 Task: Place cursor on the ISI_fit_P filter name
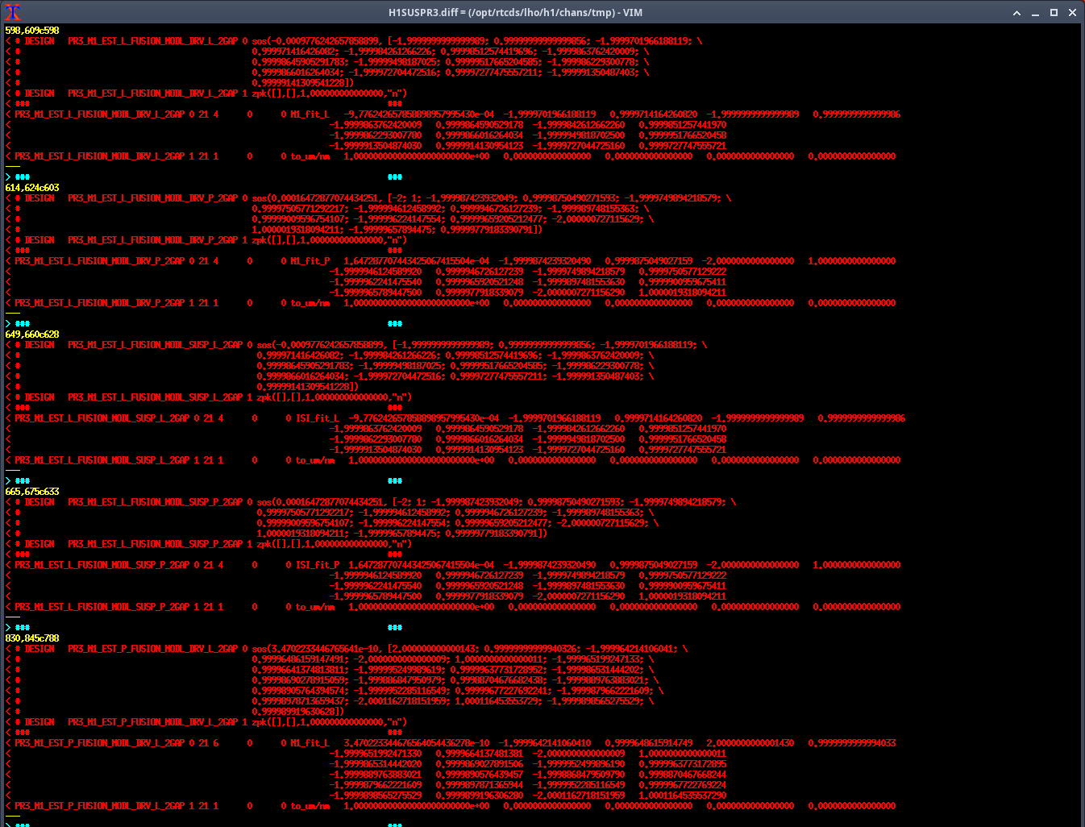pos(318,565)
